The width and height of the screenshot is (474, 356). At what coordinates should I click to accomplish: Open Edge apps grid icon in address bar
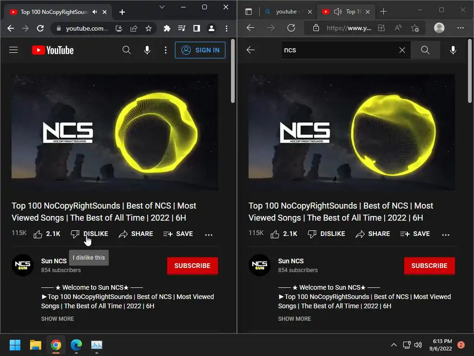(x=381, y=28)
